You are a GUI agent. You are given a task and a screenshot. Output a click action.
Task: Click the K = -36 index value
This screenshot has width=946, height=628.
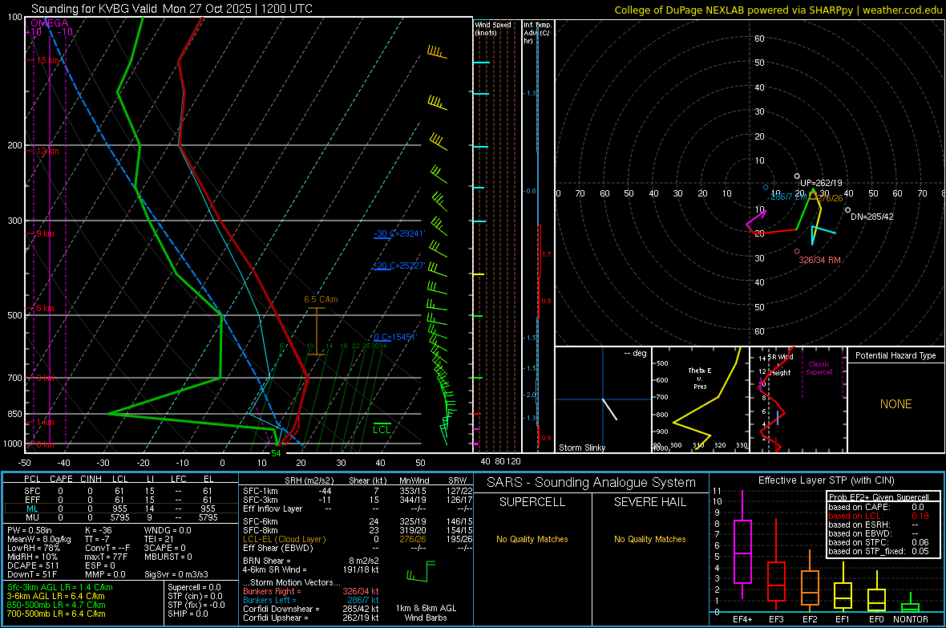pos(99,530)
